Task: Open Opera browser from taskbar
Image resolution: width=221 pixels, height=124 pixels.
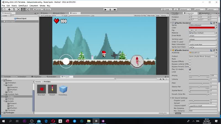Action: 53,121
